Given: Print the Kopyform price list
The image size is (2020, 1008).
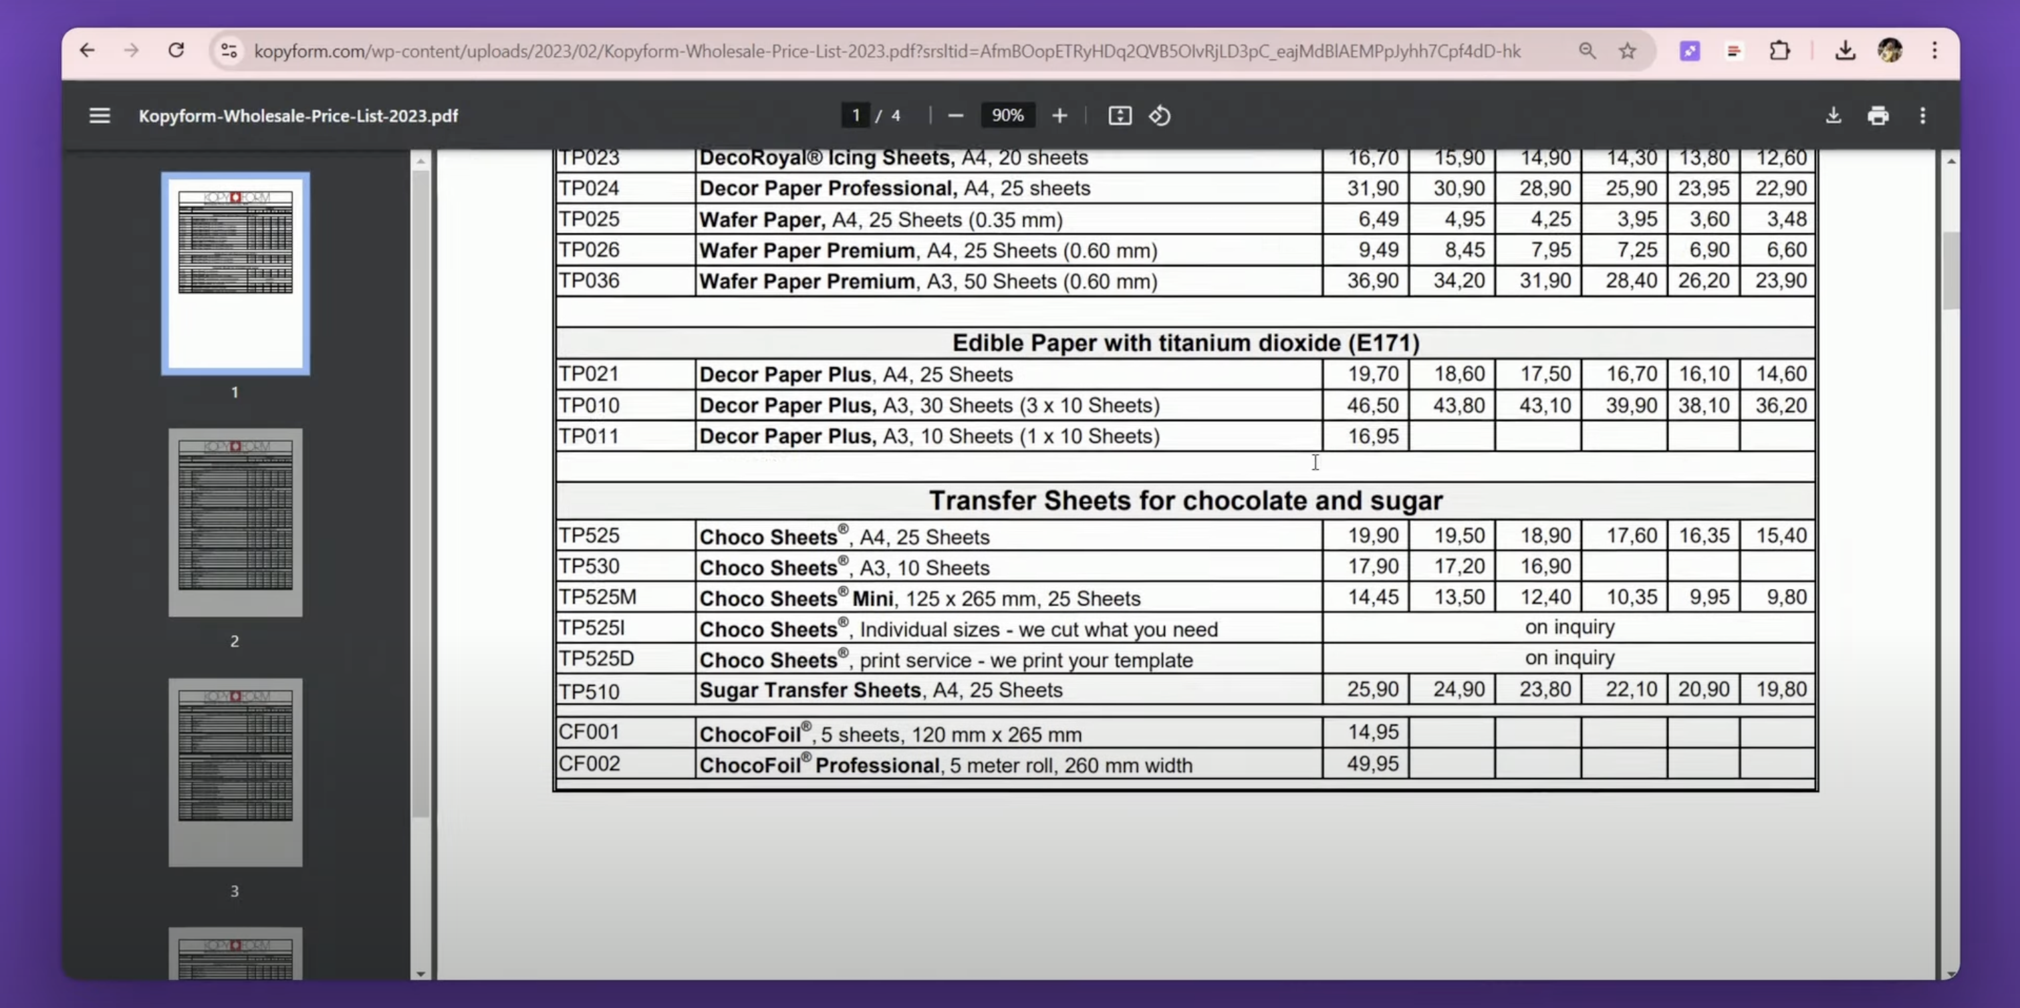Looking at the screenshot, I should 1878,116.
